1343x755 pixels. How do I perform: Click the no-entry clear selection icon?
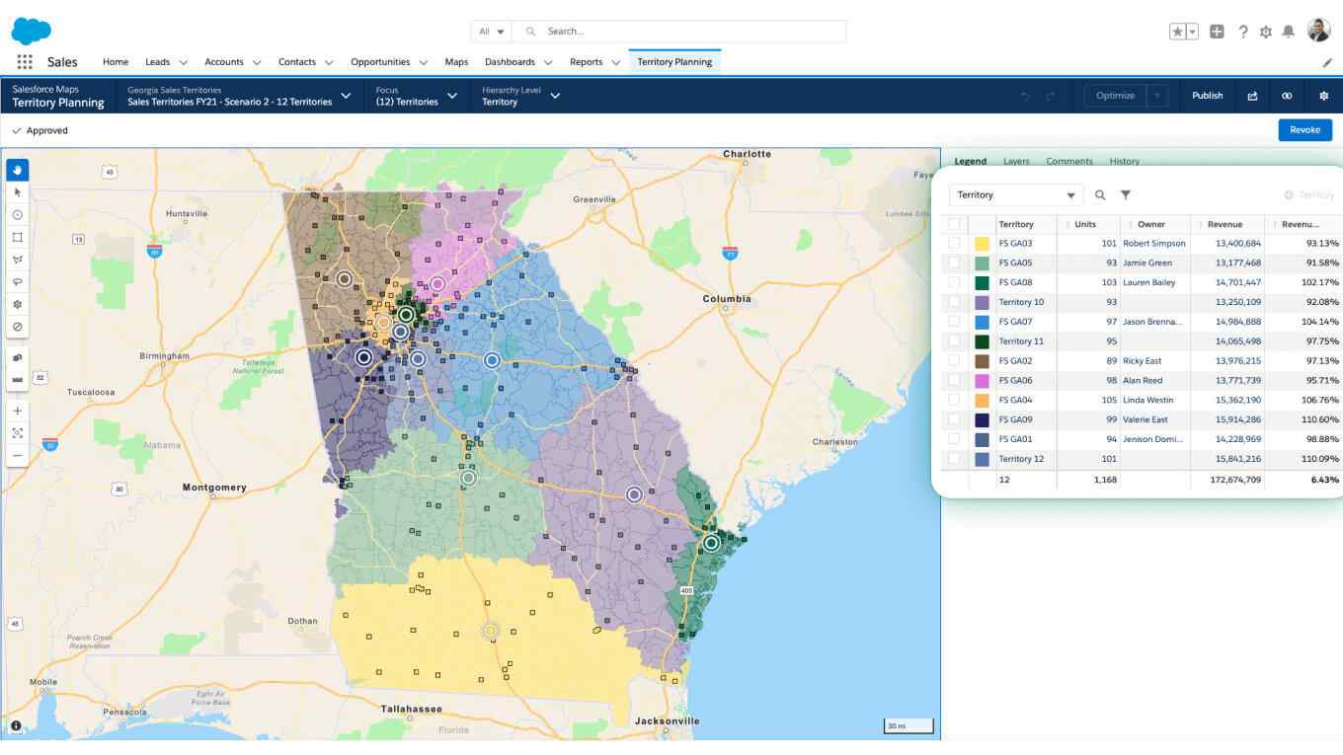click(x=17, y=327)
